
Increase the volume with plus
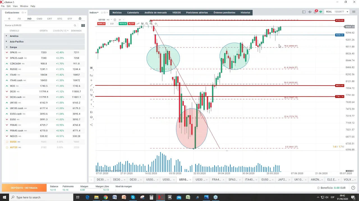(117, 24)
